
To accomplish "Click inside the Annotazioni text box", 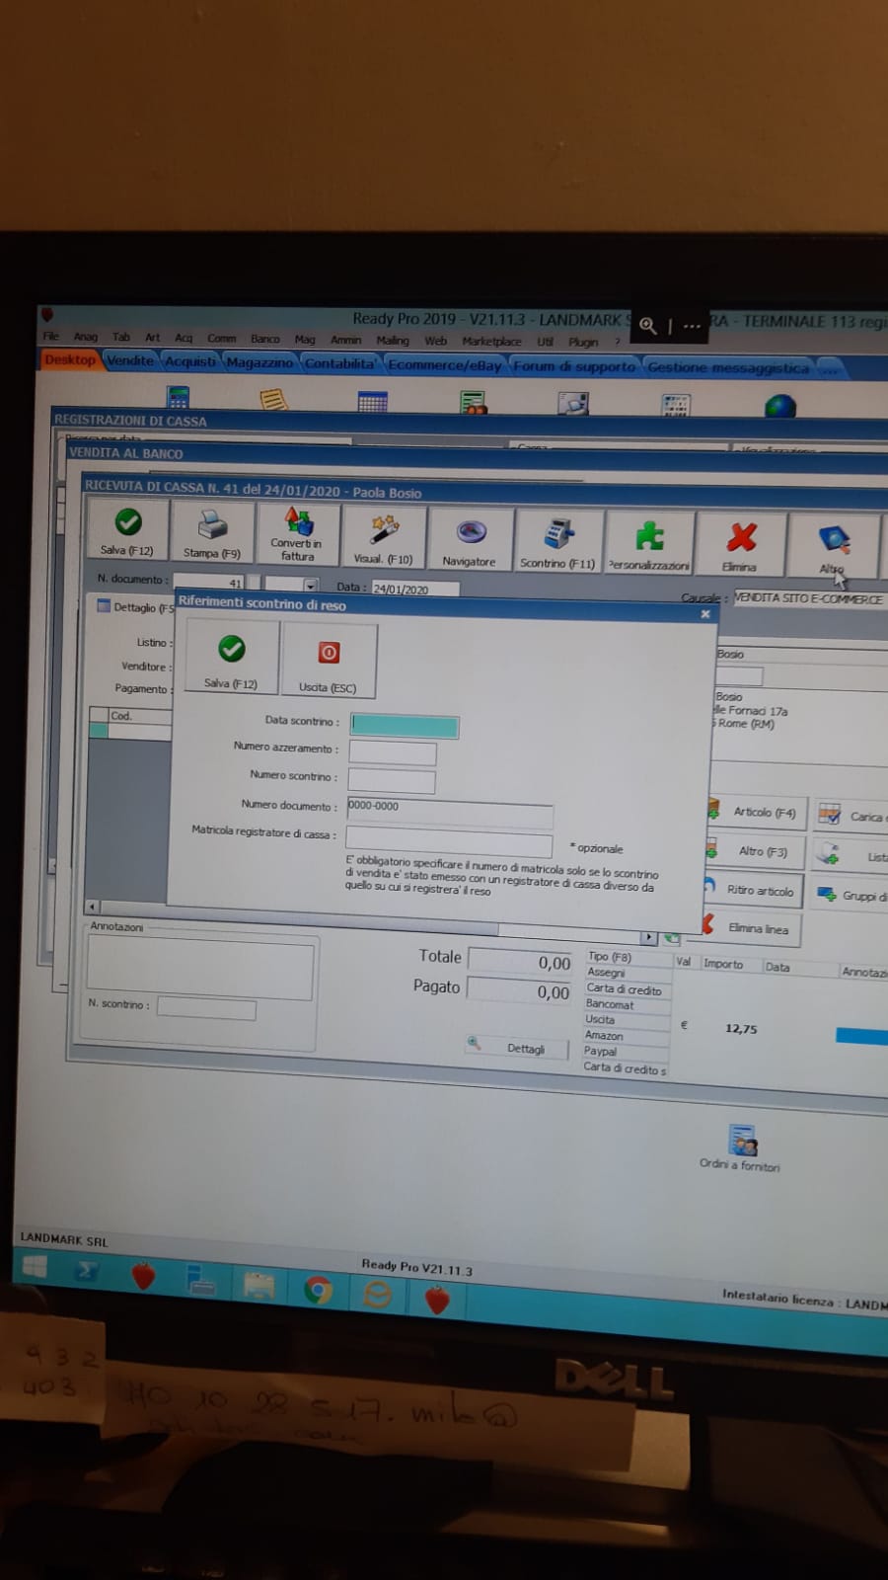I will pos(200,966).
